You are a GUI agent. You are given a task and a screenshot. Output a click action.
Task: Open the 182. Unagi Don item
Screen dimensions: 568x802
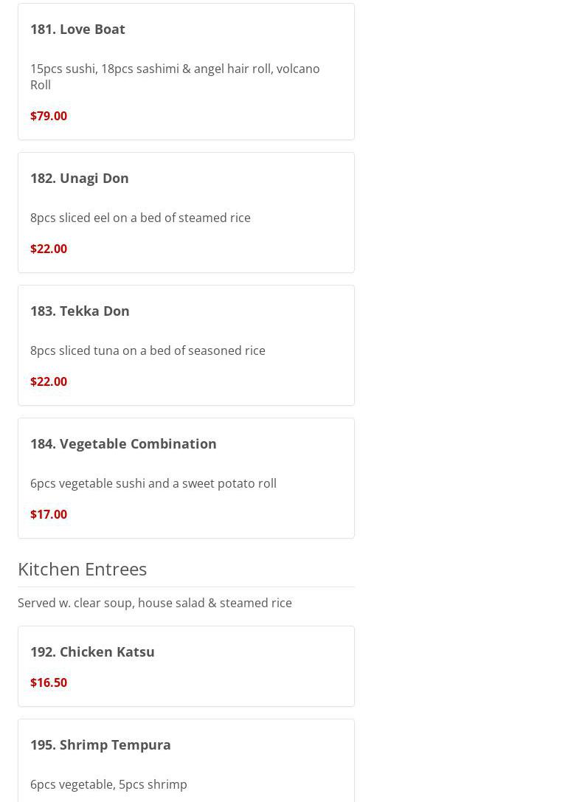click(x=79, y=178)
